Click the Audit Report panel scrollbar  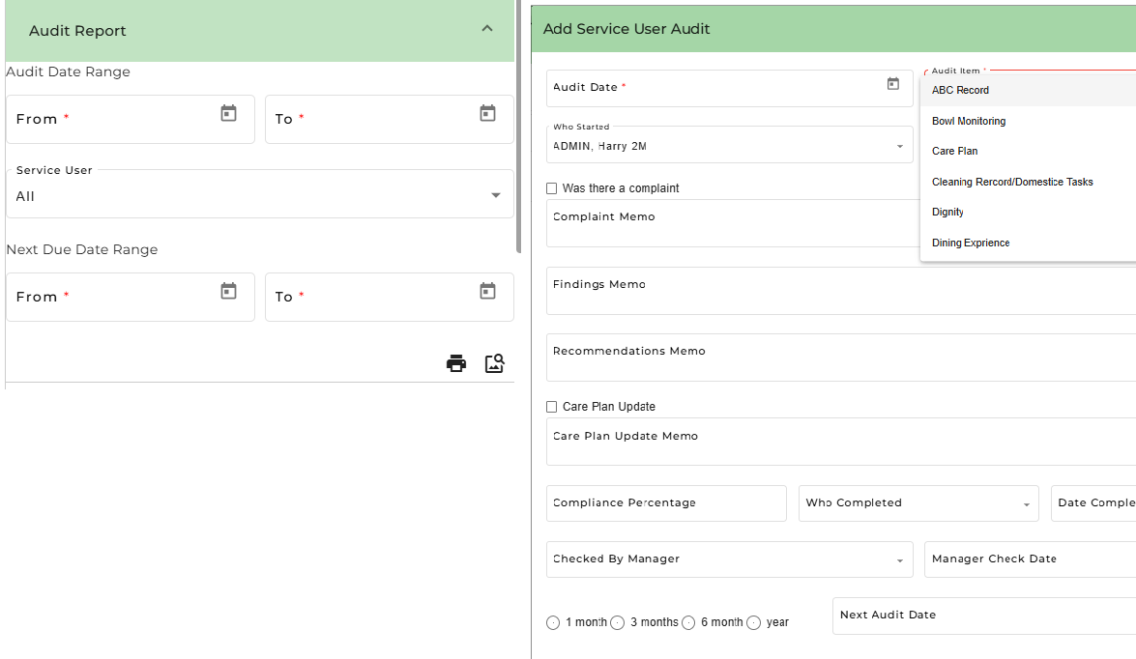click(518, 127)
